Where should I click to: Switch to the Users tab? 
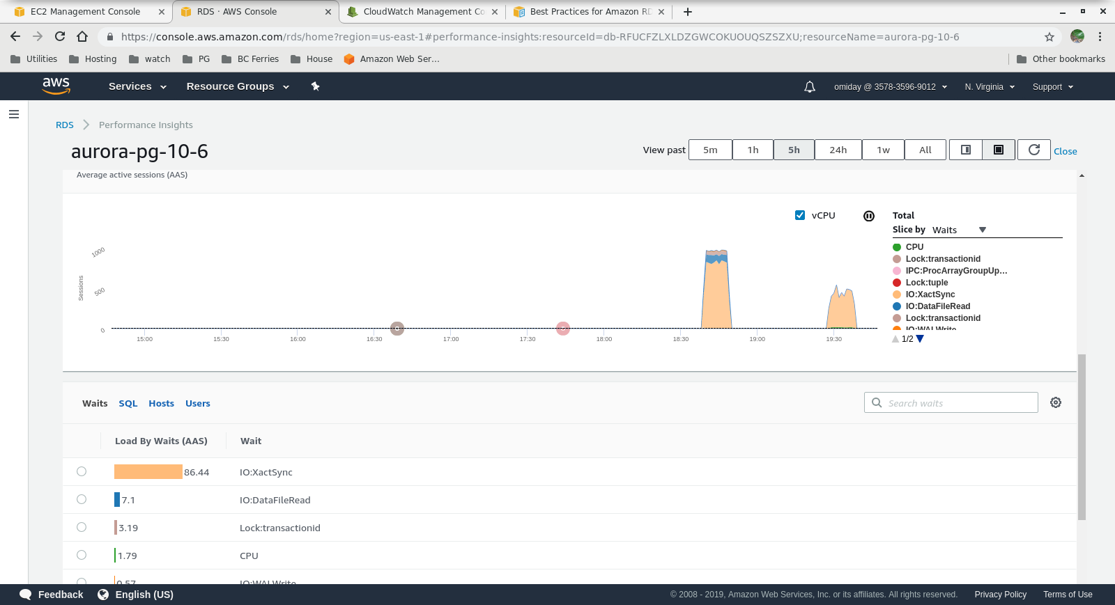point(198,403)
